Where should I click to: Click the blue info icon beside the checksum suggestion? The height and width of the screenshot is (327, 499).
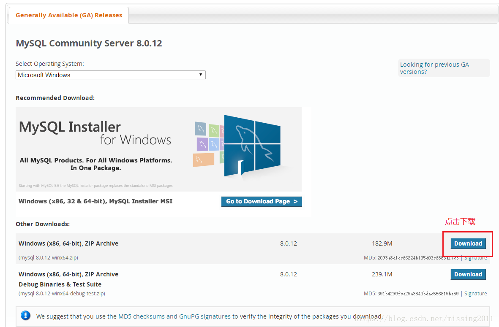(26, 316)
